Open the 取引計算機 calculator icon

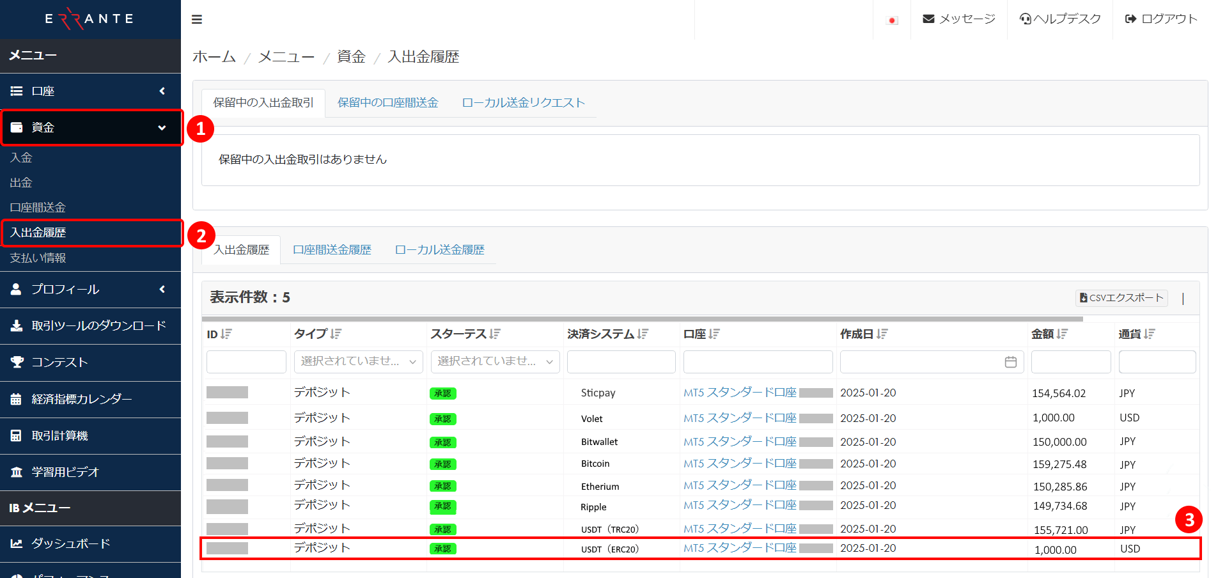(x=17, y=435)
